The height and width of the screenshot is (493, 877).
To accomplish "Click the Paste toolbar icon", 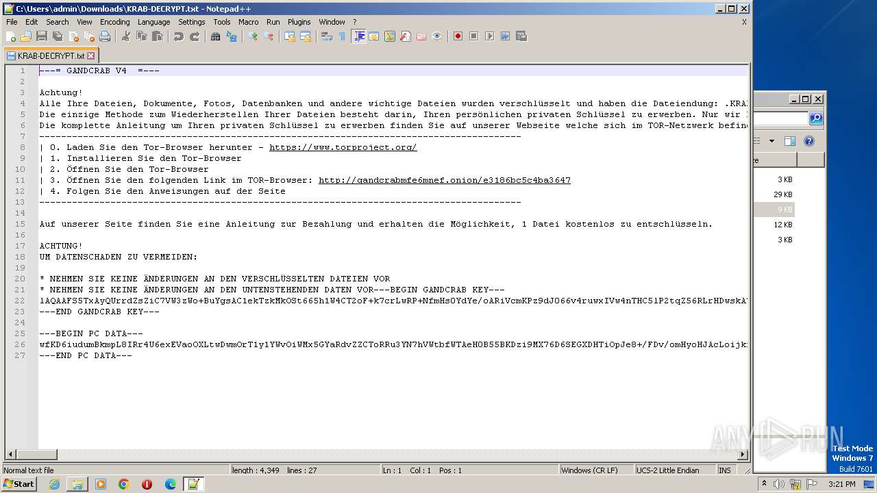I will pyautogui.click(x=158, y=36).
